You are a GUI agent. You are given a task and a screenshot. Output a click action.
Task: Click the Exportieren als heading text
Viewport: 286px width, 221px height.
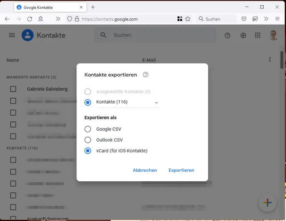pyautogui.click(x=101, y=118)
